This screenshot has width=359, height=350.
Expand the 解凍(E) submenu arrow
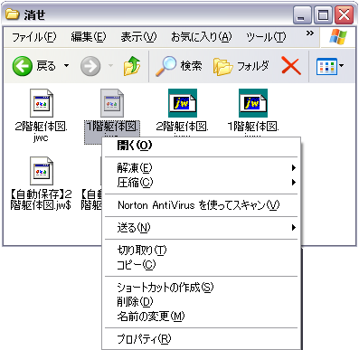coord(294,168)
